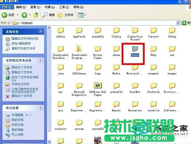Collapse the 其它位置 panel

click(x=40, y=108)
